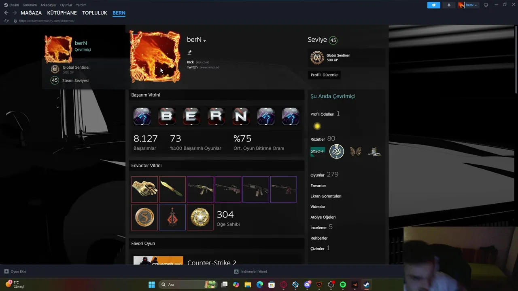Open the Rehberler link
Image resolution: width=518 pixels, height=291 pixels.
click(319, 238)
